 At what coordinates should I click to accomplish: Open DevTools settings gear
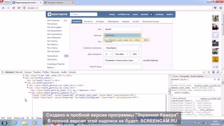click(x=213, y=72)
